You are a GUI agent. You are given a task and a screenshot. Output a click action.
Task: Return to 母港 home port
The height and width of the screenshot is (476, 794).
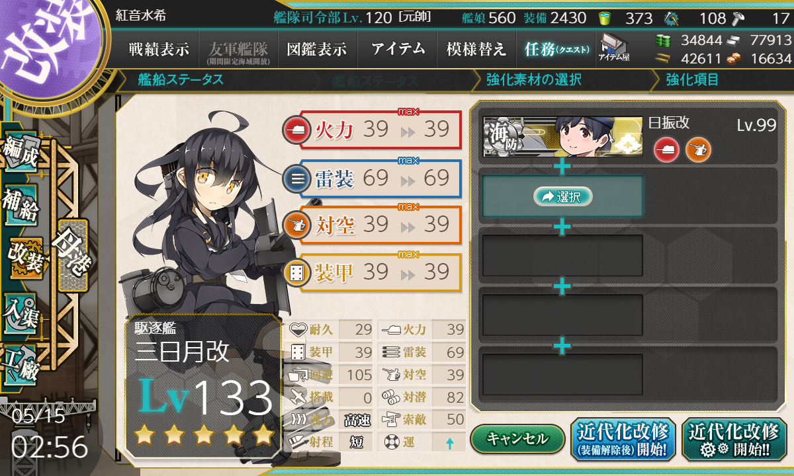click(x=73, y=255)
